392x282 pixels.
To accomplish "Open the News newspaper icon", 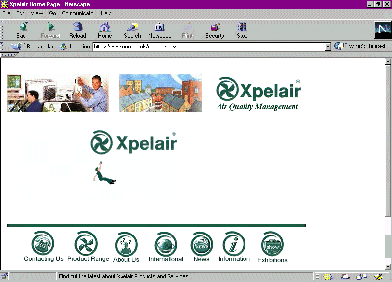I will tap(201, 244).
